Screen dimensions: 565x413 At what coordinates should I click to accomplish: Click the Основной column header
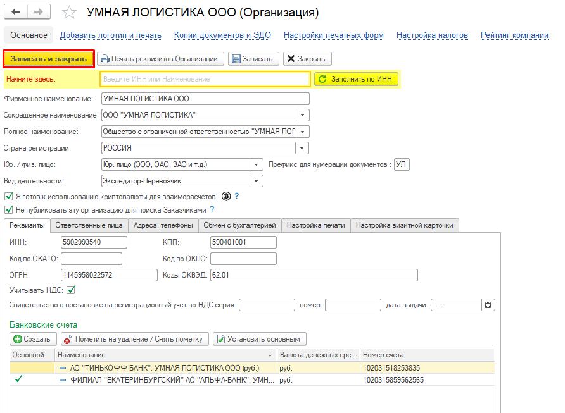pos(32,355)
